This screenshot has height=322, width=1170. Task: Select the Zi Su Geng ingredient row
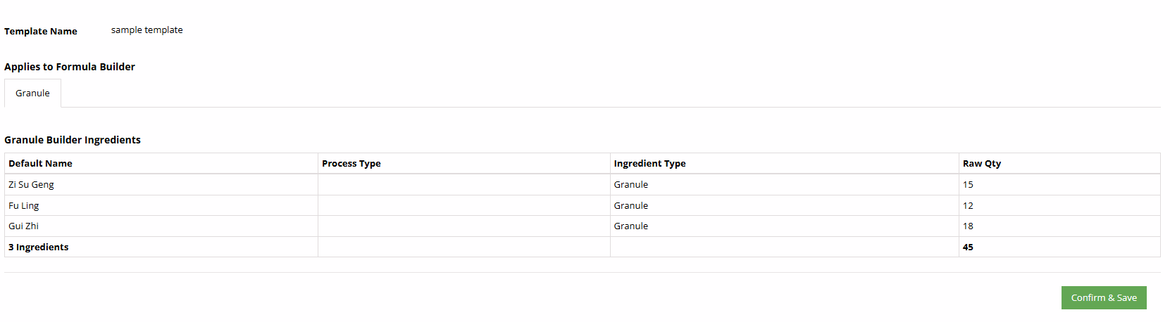31,184
